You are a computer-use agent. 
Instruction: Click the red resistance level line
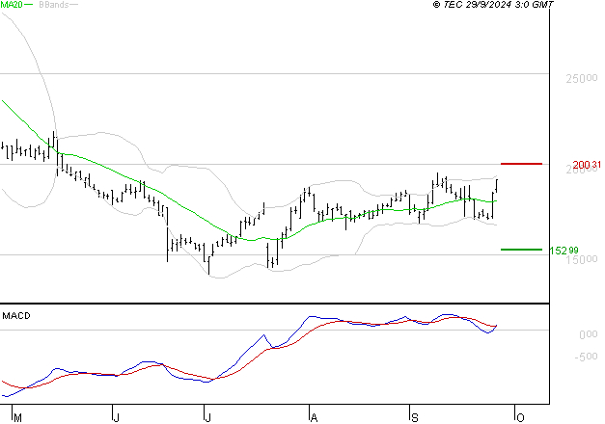click(x=521, y=164)
